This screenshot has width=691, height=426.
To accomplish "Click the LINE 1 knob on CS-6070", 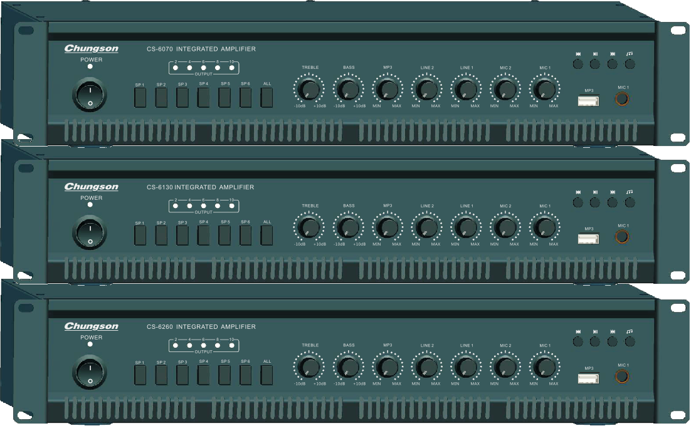I will 466,90.
